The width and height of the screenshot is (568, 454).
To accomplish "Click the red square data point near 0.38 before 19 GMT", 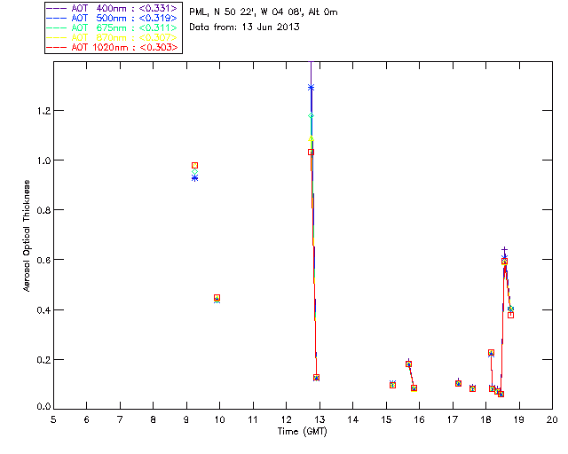I will (x=511, y=316).
